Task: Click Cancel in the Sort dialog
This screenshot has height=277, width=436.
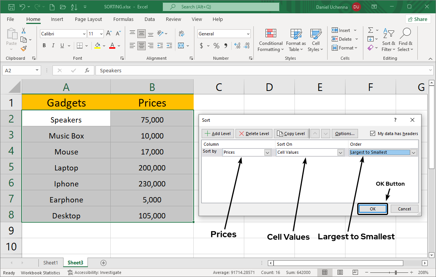Action: (404, 209)
